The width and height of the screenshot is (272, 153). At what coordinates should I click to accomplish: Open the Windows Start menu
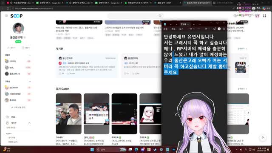(x=92, y=150)
